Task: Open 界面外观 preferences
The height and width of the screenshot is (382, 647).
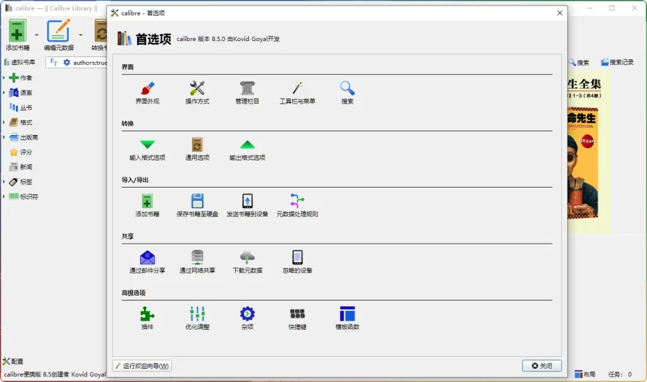Action: [147, 93]
